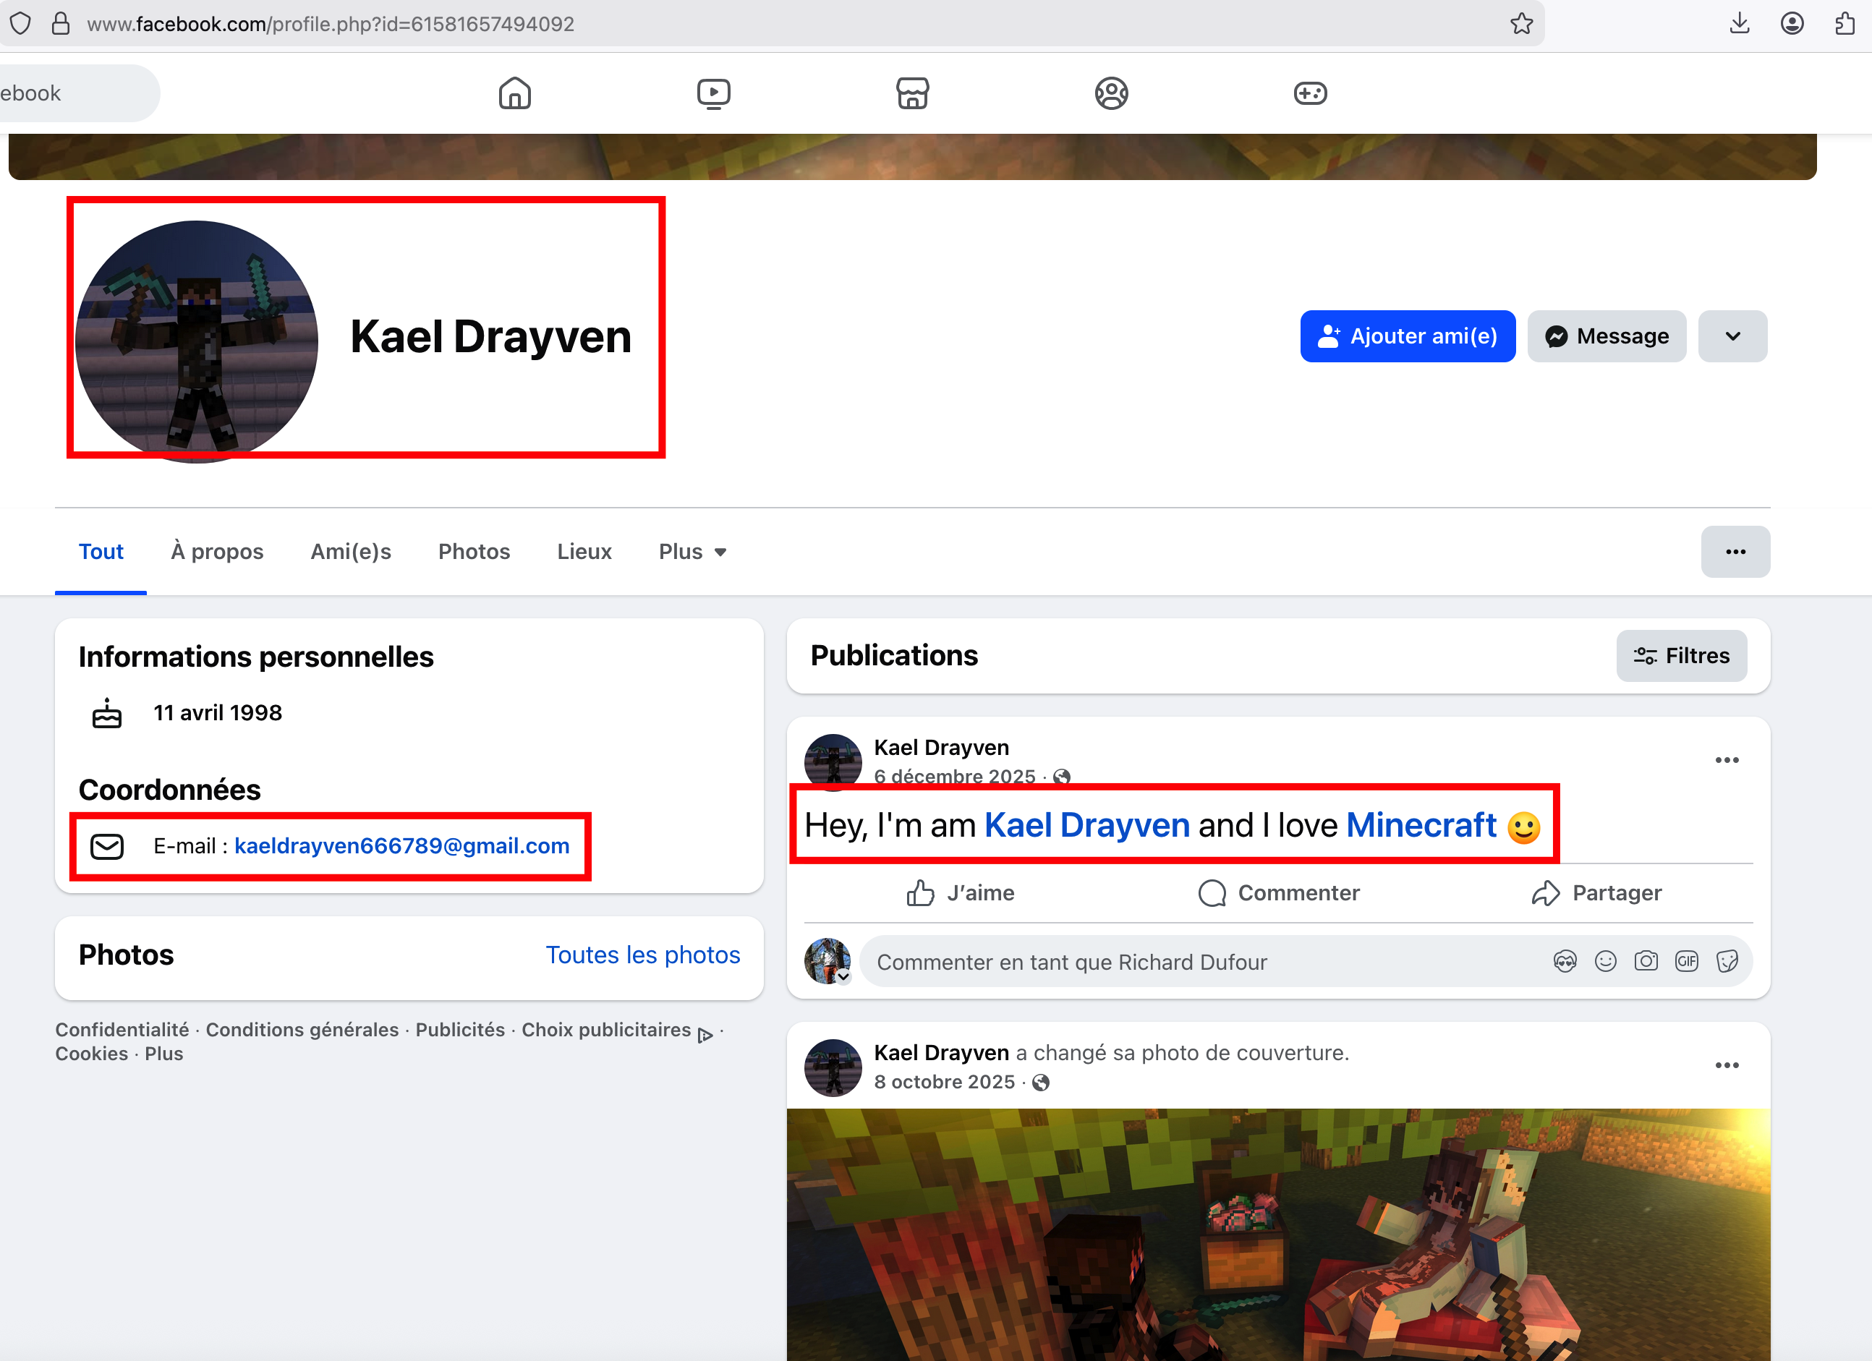Click the Ajouter ami(e) button
The width and height of the screenshot is (1872, 1361).
click(1408, 336)
